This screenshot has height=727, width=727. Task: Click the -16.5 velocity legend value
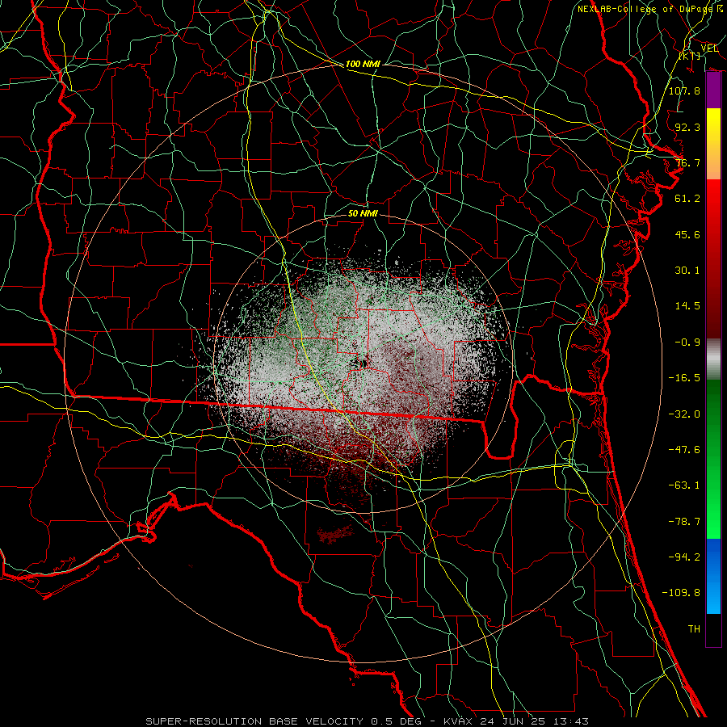click(x=684, y=378)
